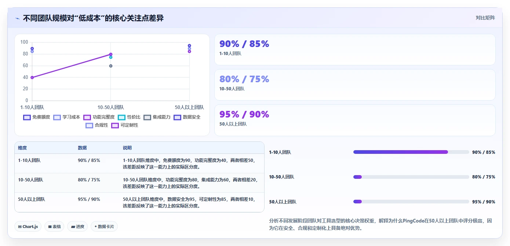Click the 表格 tag
510x246 pixels.
click(x=54, y=227)
